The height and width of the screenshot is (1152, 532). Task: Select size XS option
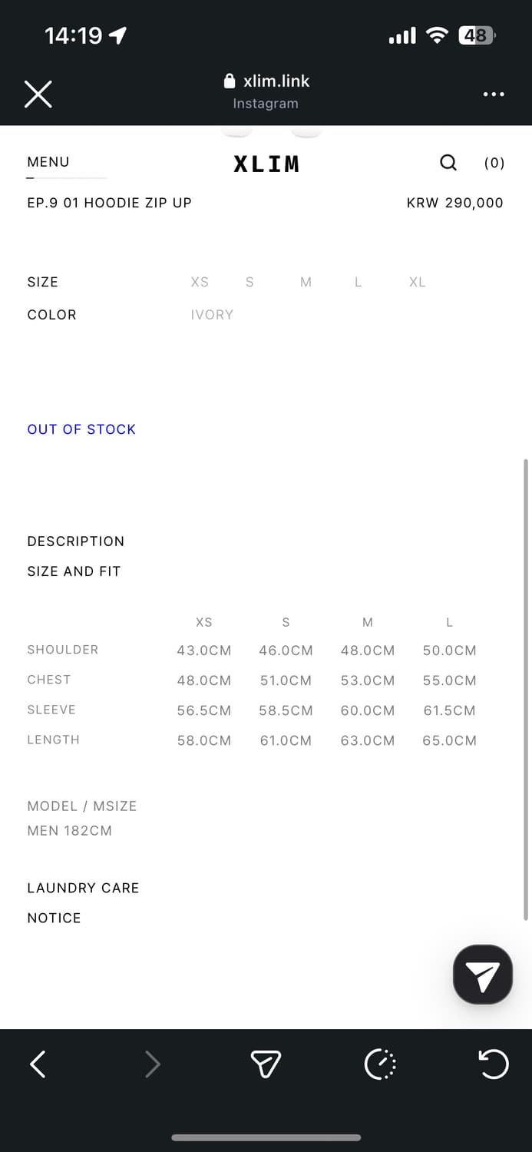point(200,282)
